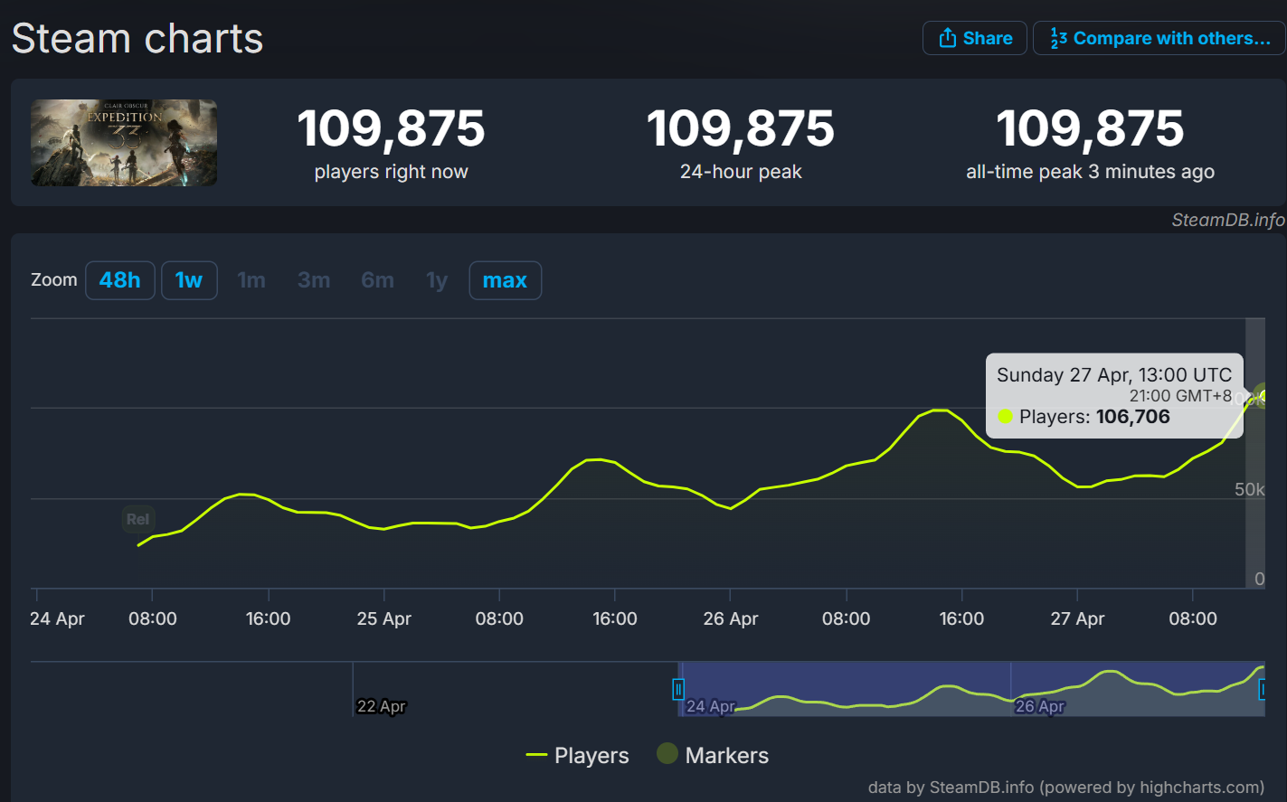Click the Rel release marker on chart

click(x=138, y=519)
